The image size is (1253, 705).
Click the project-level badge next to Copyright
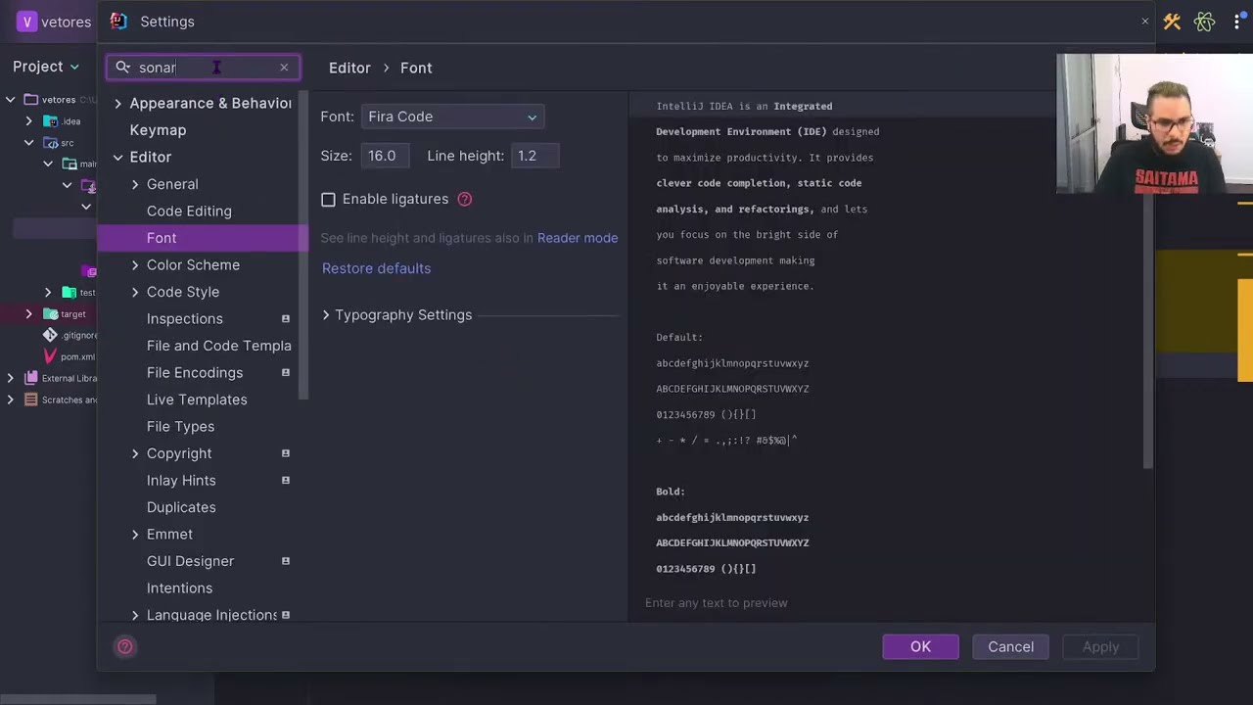[x=286, y=453]
